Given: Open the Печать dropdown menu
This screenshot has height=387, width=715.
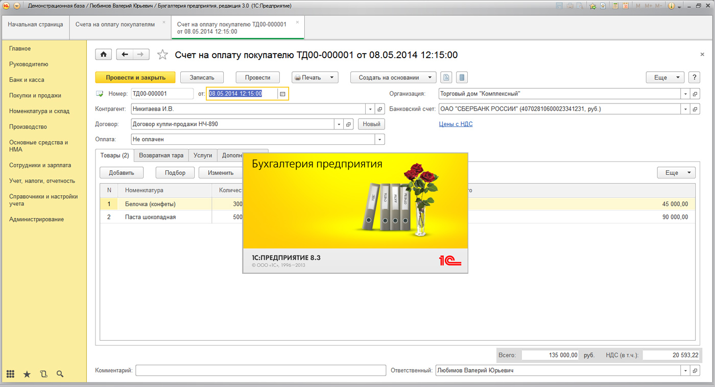Looking at the screenshot, I should [x=315, y=78].
